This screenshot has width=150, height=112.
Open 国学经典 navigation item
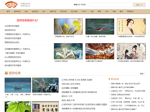point(17,11)
